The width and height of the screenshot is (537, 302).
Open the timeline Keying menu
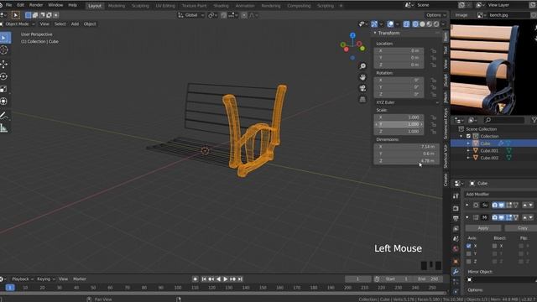(45, 279)
